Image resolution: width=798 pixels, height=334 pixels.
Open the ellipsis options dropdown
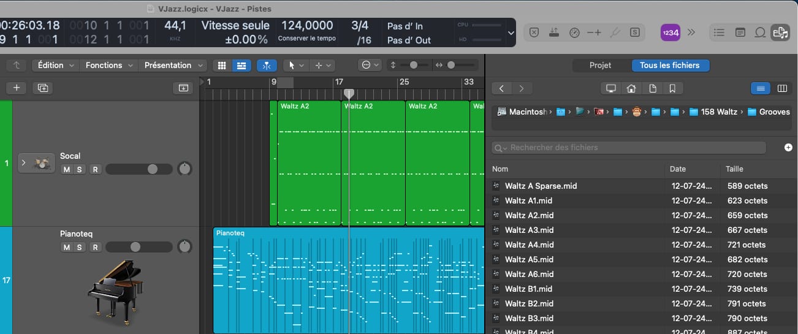click(370, 65)
